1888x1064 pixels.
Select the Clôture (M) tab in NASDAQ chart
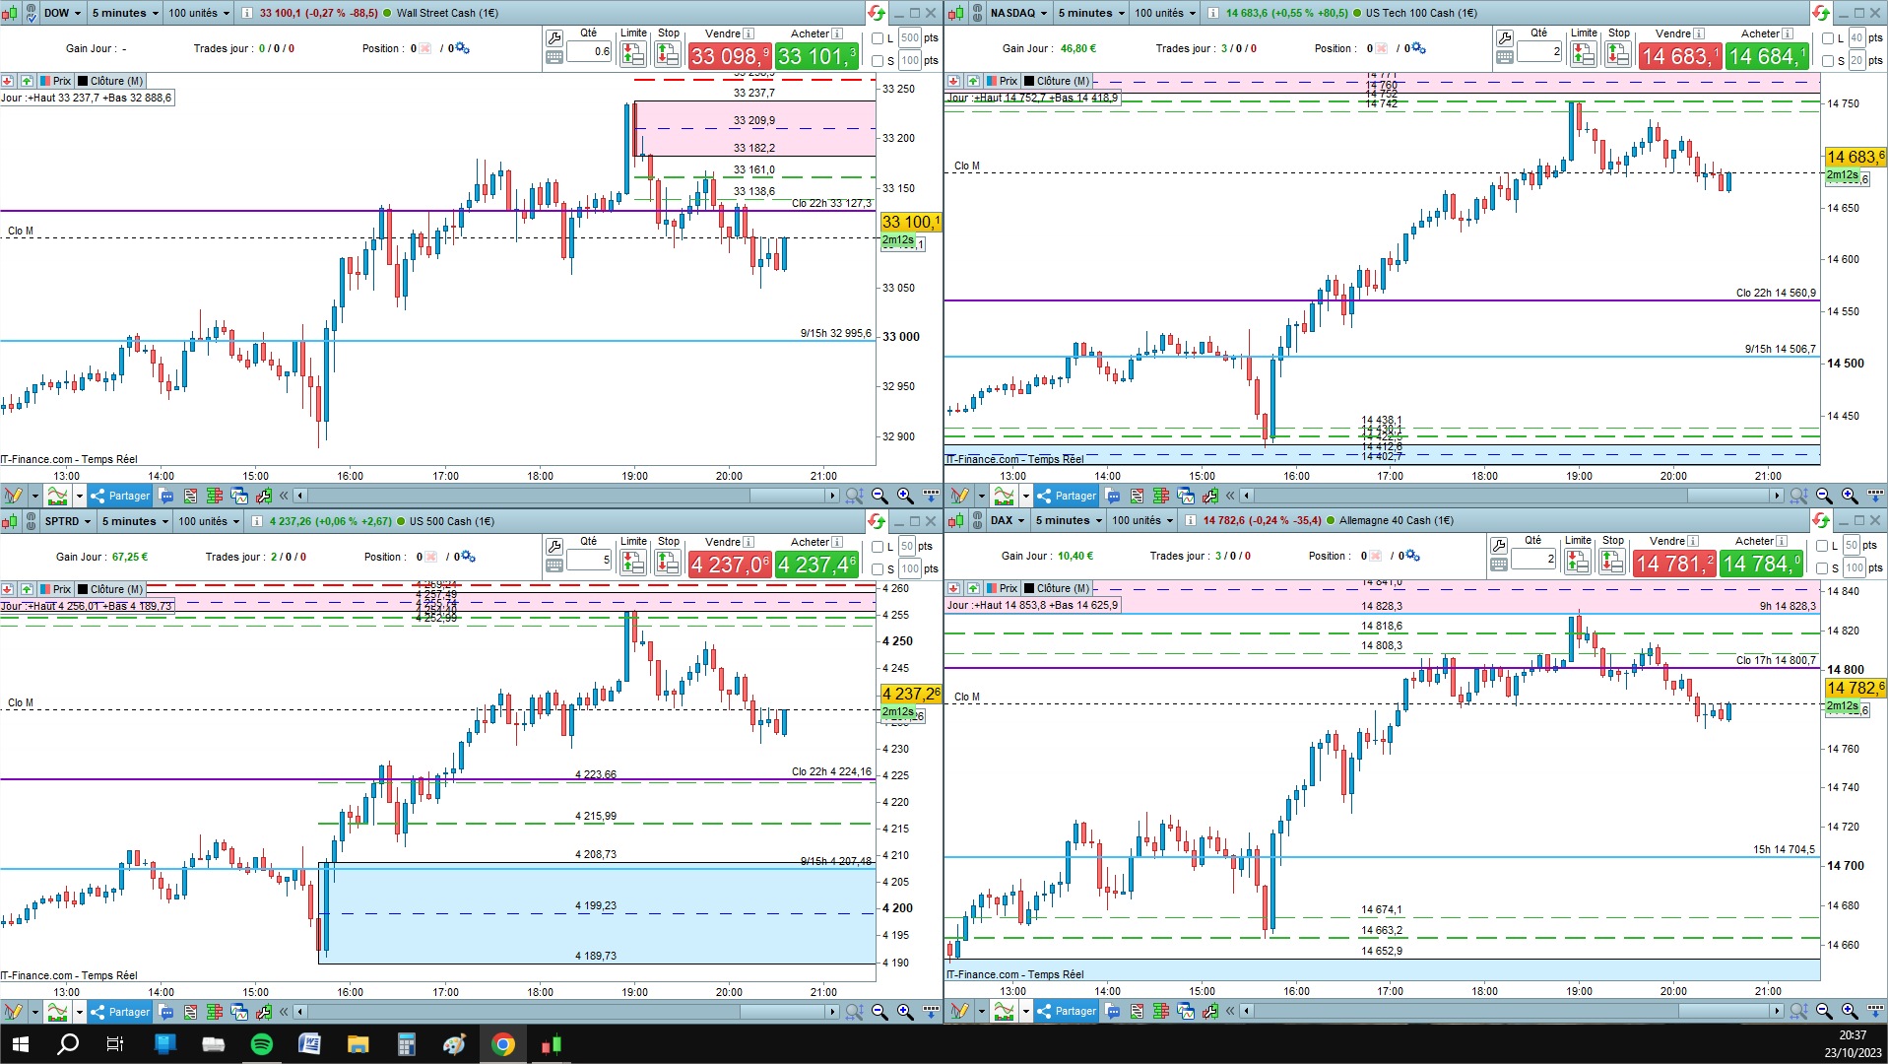1057,81
